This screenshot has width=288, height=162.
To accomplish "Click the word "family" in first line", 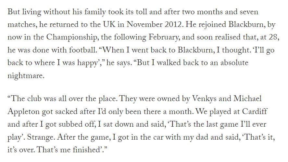I will (95, 12).
